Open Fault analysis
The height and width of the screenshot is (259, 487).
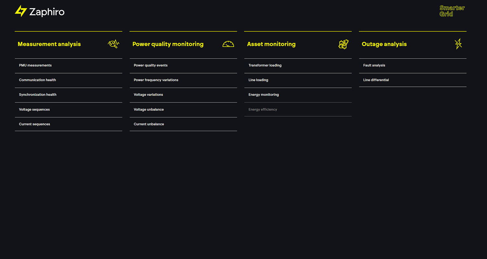tap(374, 65)
